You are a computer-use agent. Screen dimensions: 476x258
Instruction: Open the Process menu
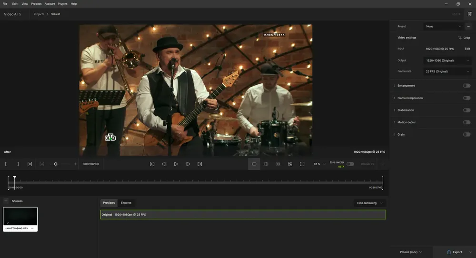36,4
